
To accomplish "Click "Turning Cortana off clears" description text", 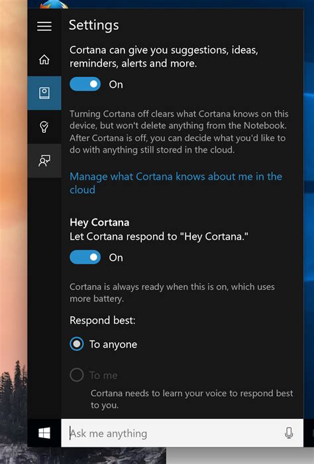I will tap(179, 131).
